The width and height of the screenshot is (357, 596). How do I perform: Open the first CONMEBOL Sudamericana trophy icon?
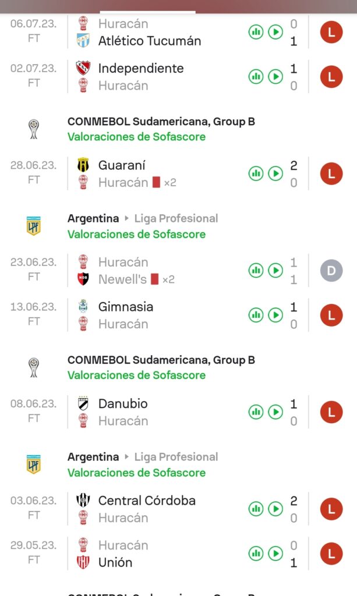[x=34, y=129]
